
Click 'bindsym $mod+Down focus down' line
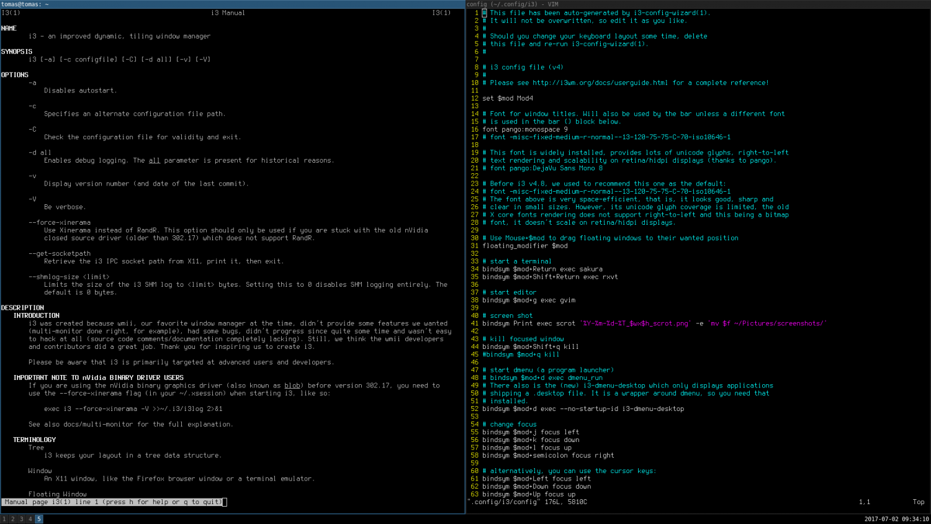coord(537,486)
